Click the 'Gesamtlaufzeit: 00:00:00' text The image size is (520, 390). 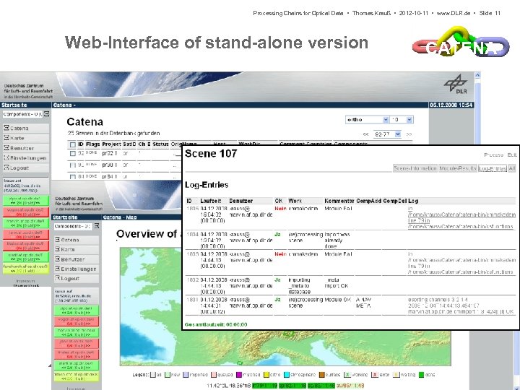point(216,324)
